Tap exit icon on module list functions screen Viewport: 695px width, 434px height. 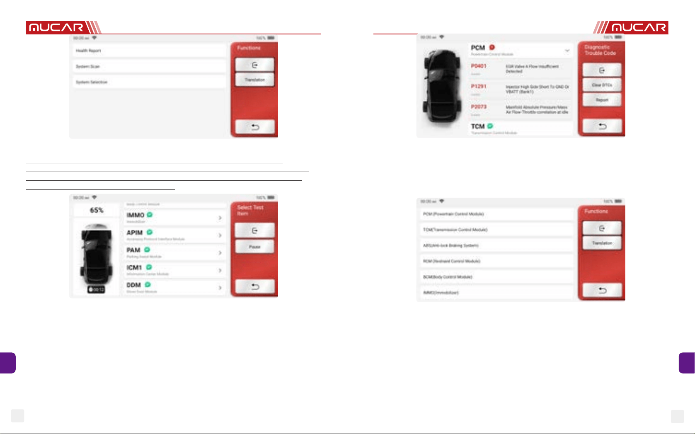[x=602, y=228]
